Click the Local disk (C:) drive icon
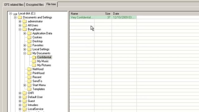The image size is (199, 112). (x=15, y=14)
